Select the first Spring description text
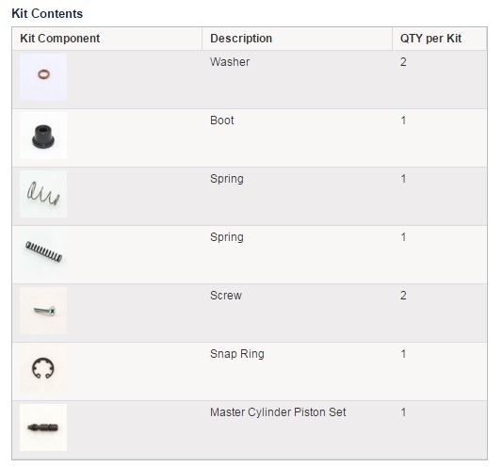The width and height of the screenshot is (502, 467). tap(227, 179)
